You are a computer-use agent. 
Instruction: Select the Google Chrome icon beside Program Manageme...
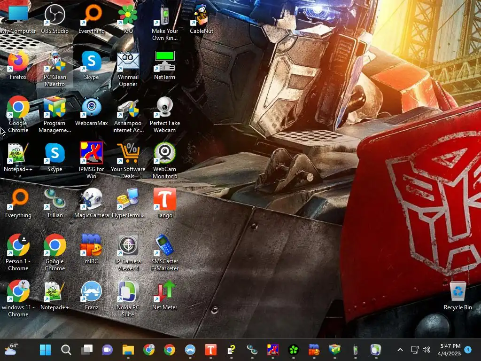[x=18, y=114]
